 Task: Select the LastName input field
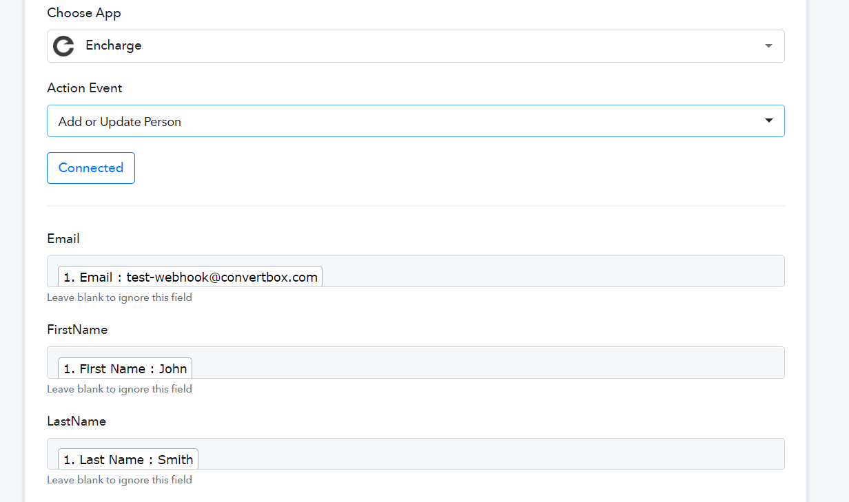416,454
